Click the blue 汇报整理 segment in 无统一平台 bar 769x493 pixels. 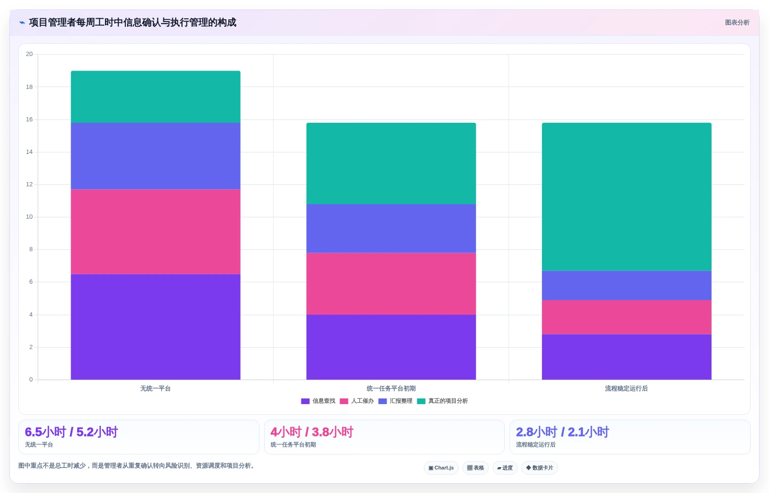coord(155,156)
